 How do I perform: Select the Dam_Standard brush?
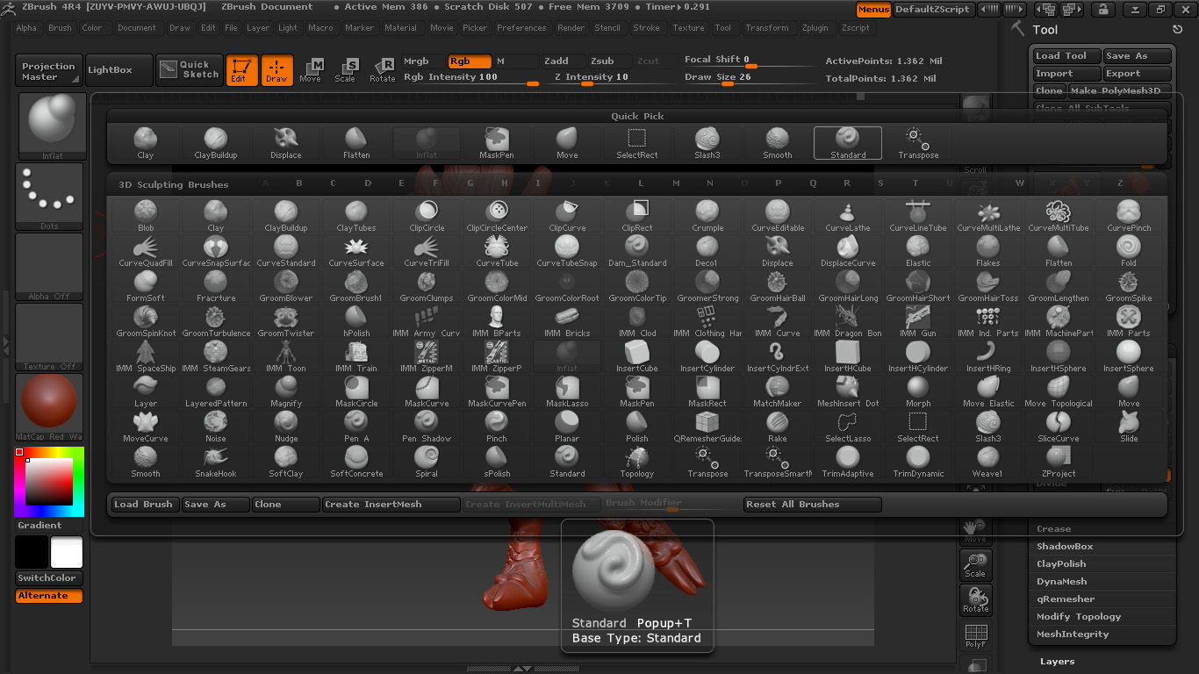point(637,251)
